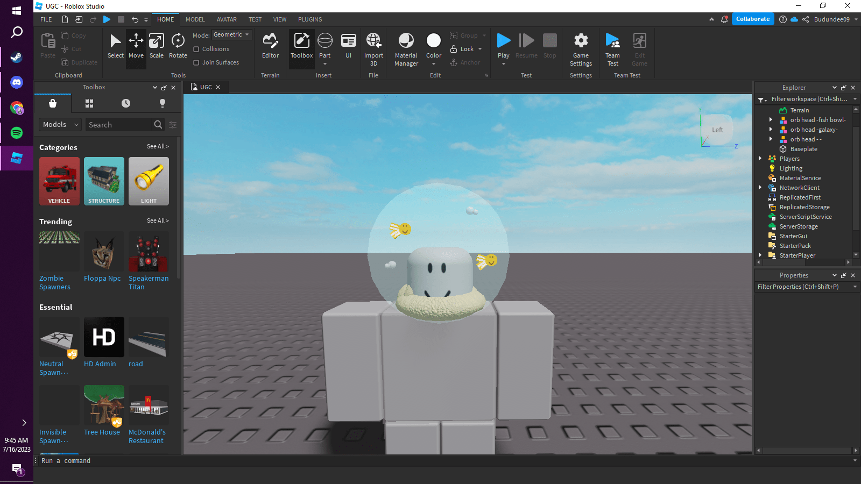
Task: Switch to the AVATAR ribbon tab
Action: [x=227, y=19]
